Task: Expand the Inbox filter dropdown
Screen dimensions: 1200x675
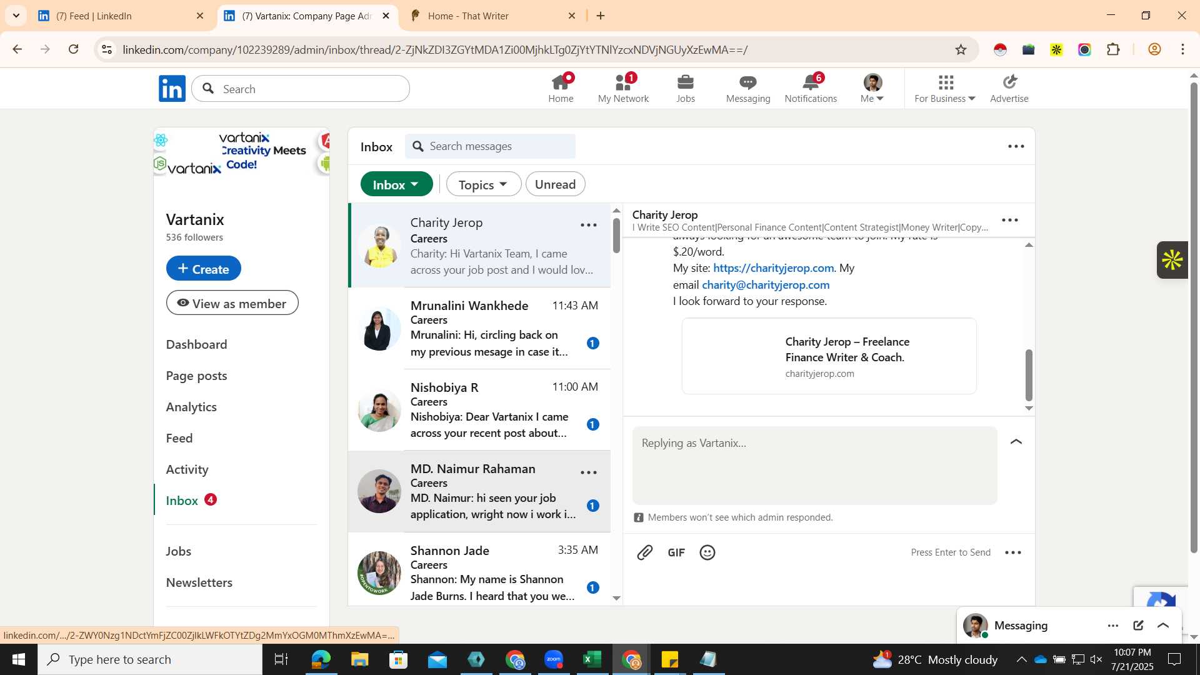Action: [x=396, y=184]
